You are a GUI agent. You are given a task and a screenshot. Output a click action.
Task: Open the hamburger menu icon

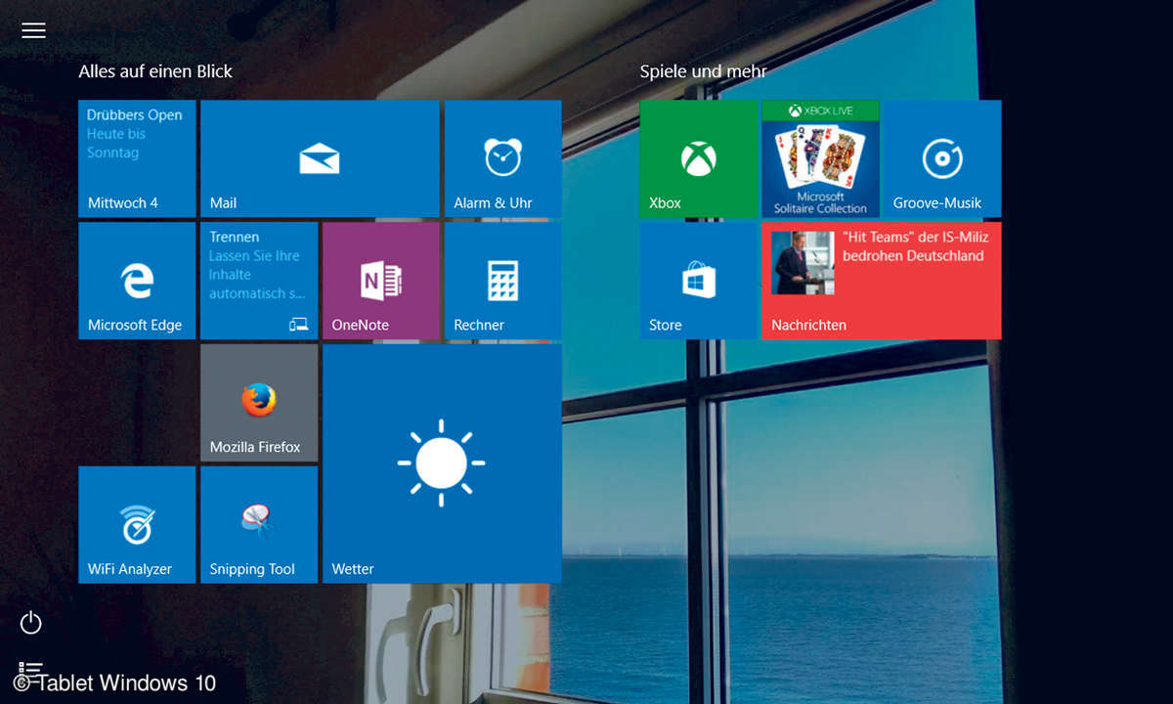[33, 30]
